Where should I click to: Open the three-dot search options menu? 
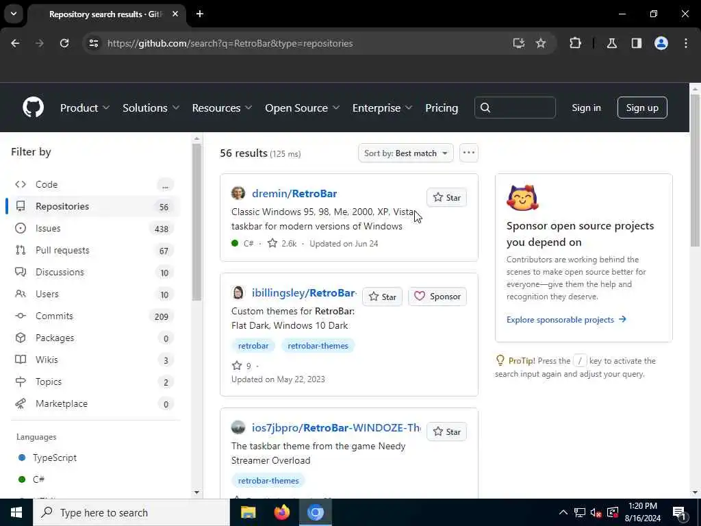pos(468,153)
